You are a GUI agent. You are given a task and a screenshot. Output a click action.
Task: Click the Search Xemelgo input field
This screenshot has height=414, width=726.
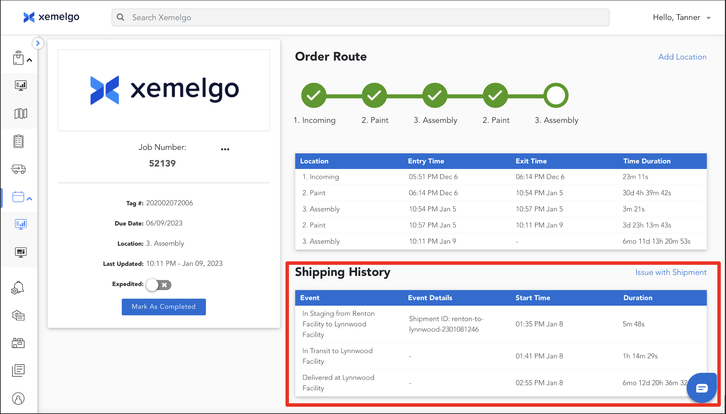coord(360,18)
